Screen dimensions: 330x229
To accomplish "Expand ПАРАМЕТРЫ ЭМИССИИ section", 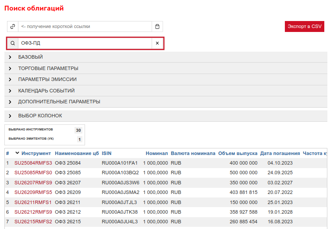I will point(166,80).
